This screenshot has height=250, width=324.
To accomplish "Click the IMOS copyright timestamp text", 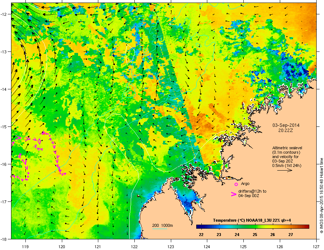I will (x=321, y=196).
